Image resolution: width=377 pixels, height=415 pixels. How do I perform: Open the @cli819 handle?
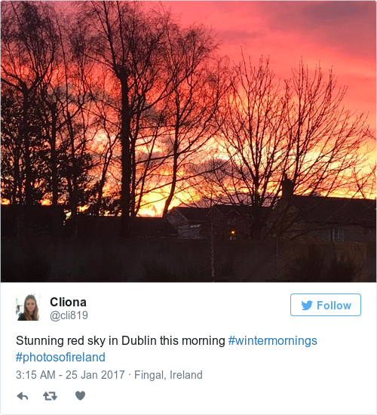[x=69, y=315]
